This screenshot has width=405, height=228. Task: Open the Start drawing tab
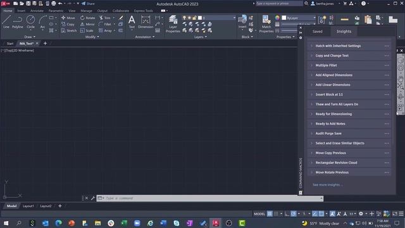coord(10,44)
